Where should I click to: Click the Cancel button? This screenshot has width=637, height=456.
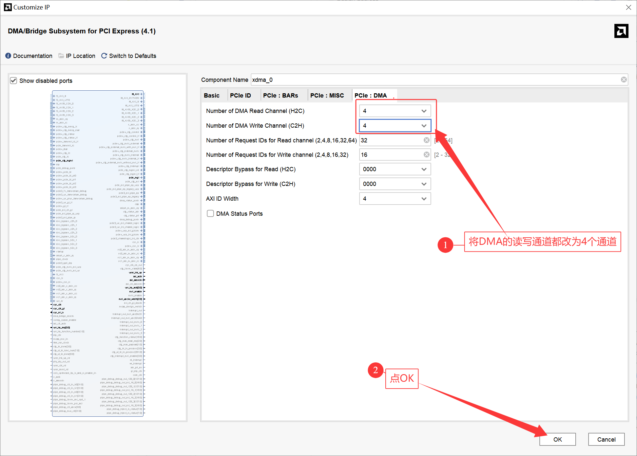[x=606, y=440]
